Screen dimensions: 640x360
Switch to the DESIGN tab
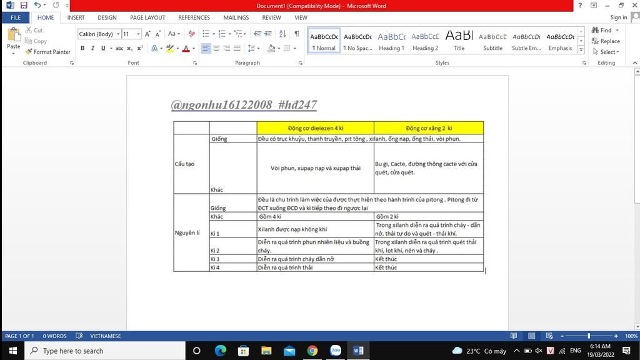tap(107, 17)
